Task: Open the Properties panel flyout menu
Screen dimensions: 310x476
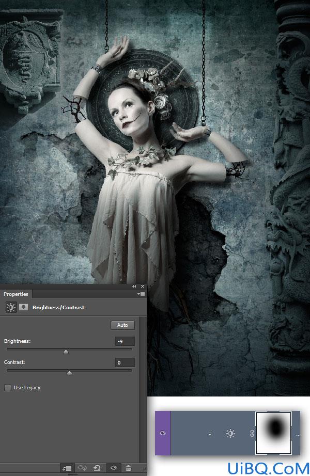Action: tap(141, 294)
